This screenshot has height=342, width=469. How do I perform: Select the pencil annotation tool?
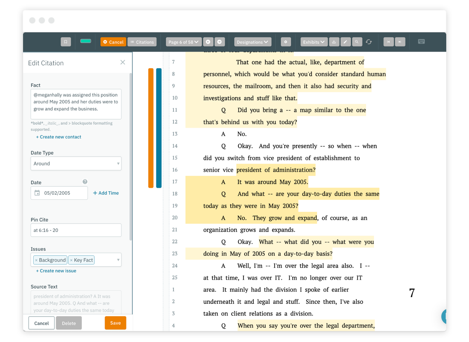[x=346, y=42]
